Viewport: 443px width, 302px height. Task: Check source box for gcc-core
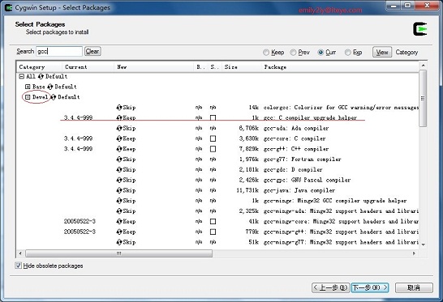click(x=213, y=138)
